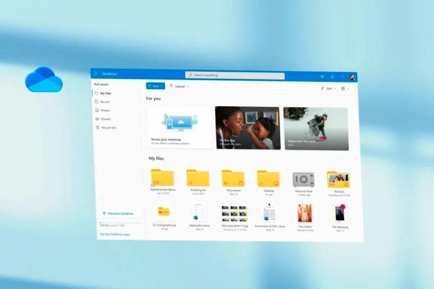Open the September Moments photo card
This screenshot has height=289, width=434.
click(316, 129)
